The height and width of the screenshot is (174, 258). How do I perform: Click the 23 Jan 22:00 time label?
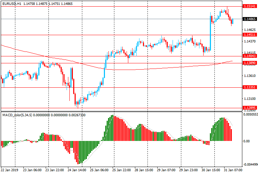pyautogui.click(x=54, y=170)
